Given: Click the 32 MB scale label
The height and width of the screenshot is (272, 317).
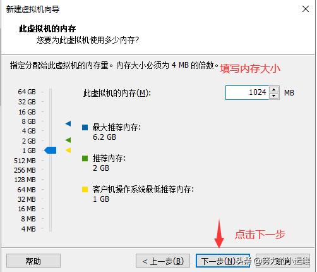Looking at the screenshot, I should point(27,199).
